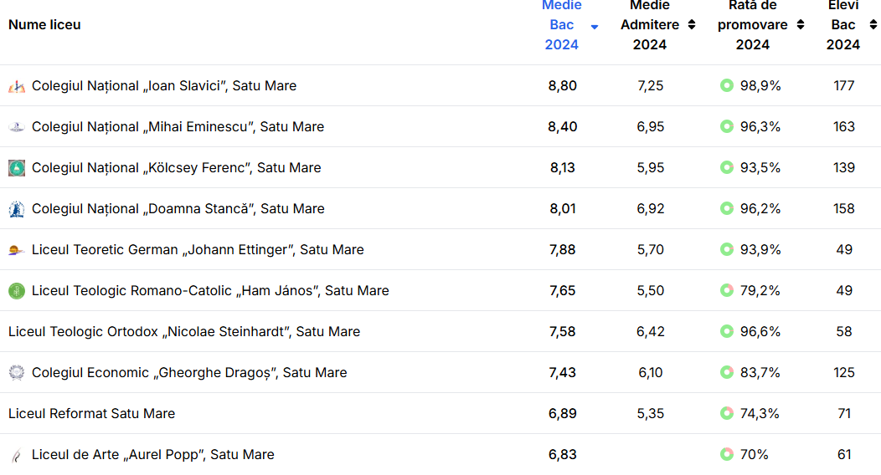881x475 pixels.
Task: Click the Gheorghe Dragoș college logo icon
Action: (x=17, y=373)
